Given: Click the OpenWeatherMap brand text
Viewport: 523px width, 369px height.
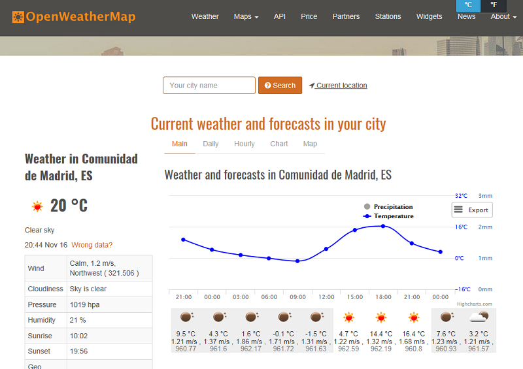Looking at the screenshot, I should click(x=80, y=17).
